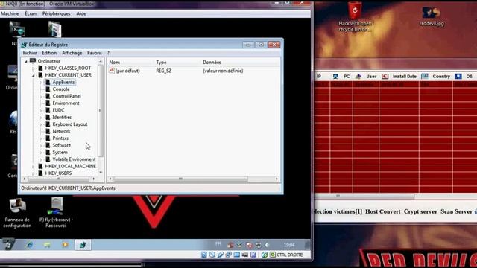This screenshot has width=477, height=268.
Task: Select the Network registry key
Action: click(61, 131)
